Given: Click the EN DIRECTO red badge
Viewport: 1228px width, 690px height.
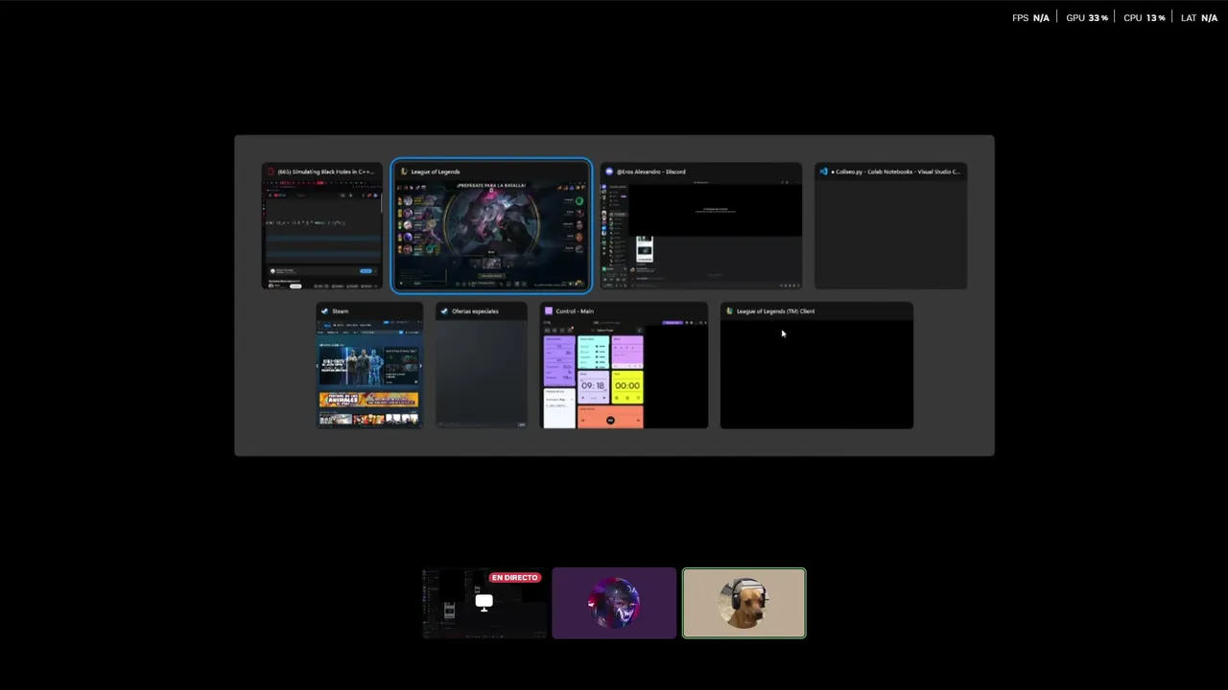Looking at the screenshot, I should (x=515, y=578).
